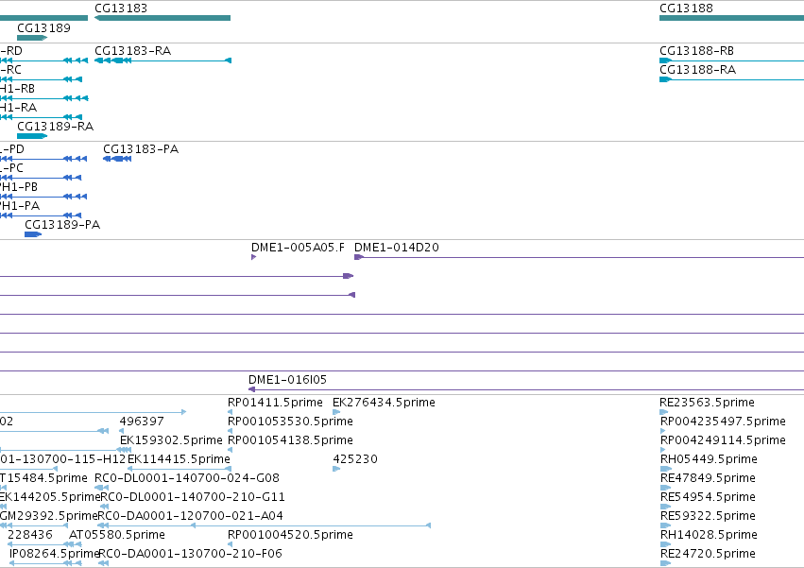Select clone RC0-DA0001-120700-021-A04 label
This screenshot has width=804, height=568.
[190, 516]
